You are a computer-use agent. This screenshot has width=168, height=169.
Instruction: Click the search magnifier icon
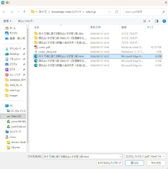[x=163, y=12]
